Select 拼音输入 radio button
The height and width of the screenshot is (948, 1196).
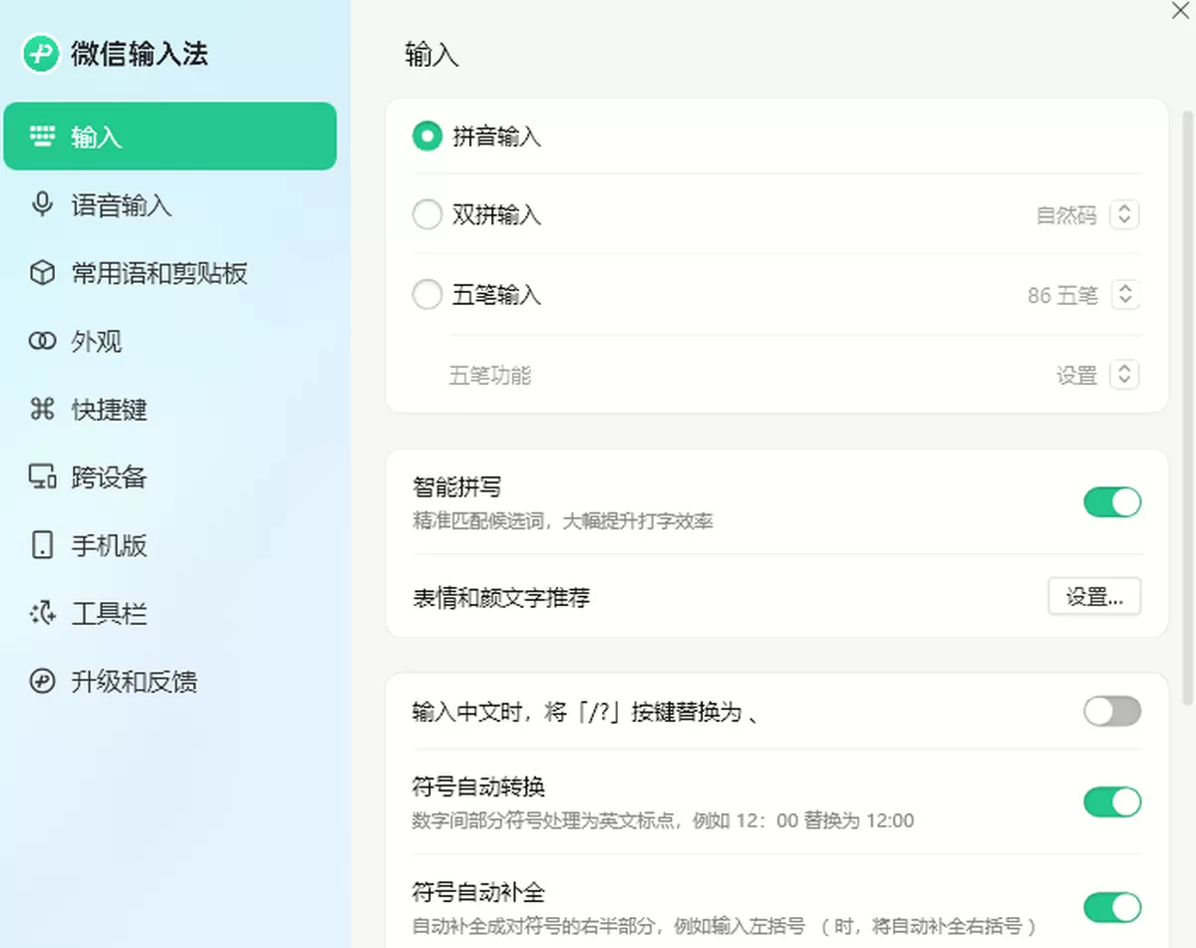427,137
